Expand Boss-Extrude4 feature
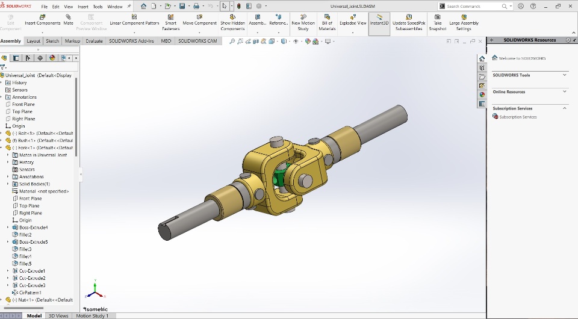This screenshot has width=578, height=319. (8, 228)
